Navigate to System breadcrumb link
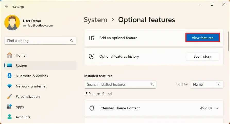The image size is (230, 124). (x=96, y=20)
